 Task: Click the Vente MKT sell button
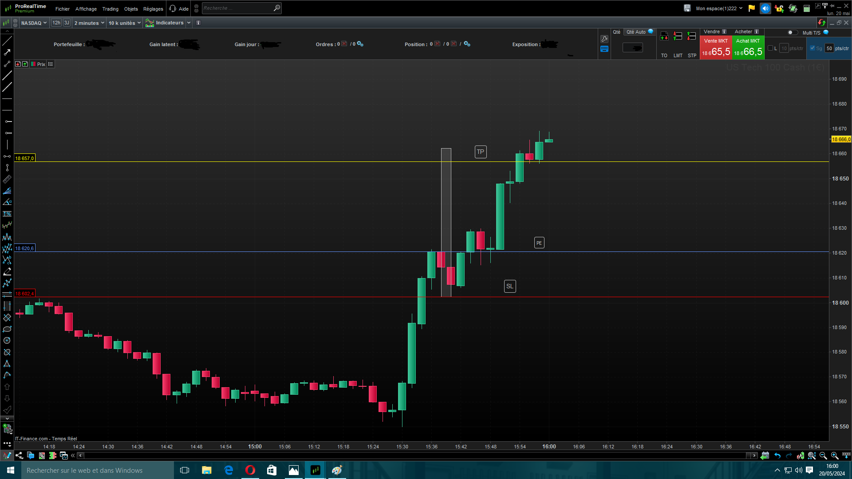(715, 48)
